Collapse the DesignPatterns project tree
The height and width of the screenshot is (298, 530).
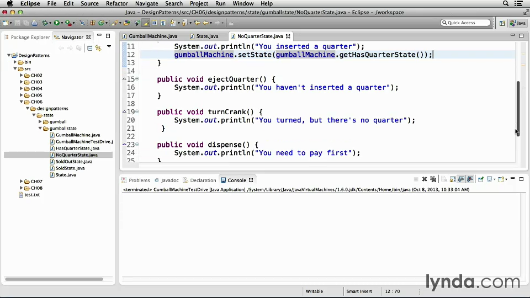(9, 55)
